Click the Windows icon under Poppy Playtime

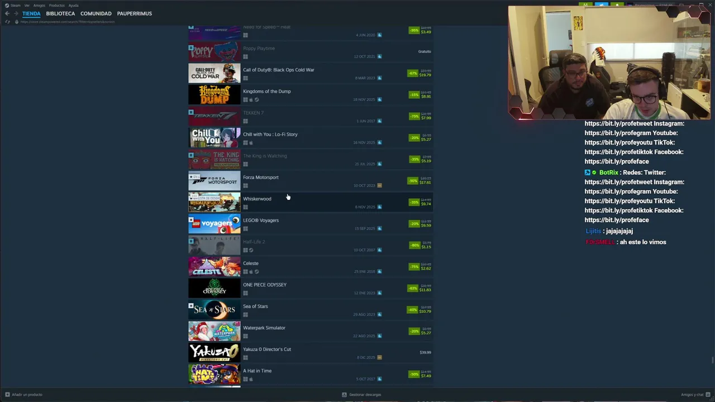click(245, 56)
